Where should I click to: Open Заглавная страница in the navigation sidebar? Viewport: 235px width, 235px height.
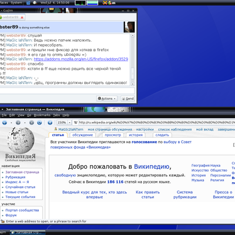(22, 172)
